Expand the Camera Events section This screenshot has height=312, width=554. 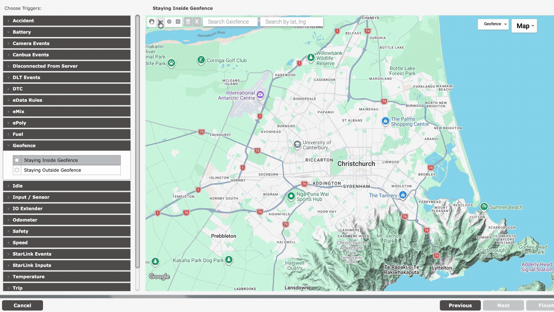pos(67,43)
